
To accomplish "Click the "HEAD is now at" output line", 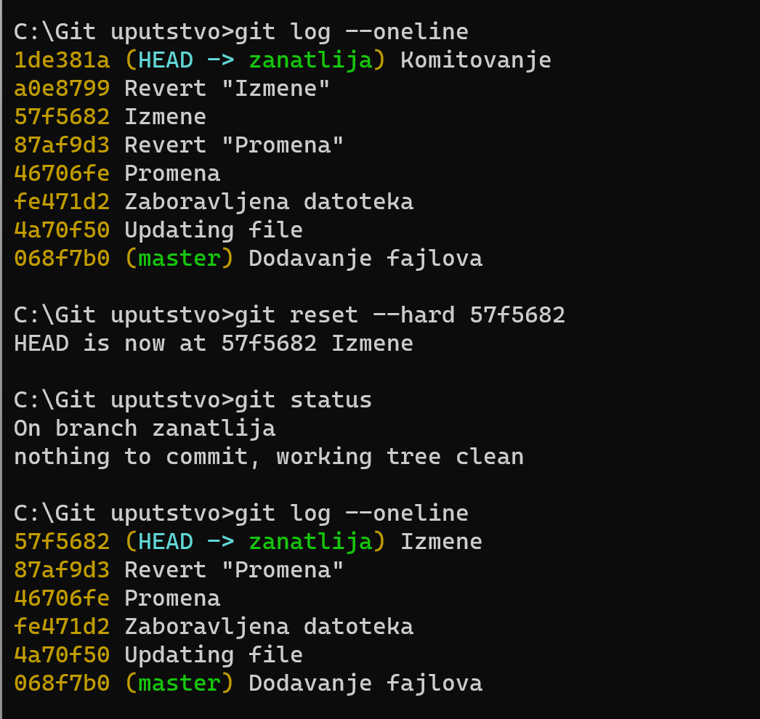I will (213, 343).
